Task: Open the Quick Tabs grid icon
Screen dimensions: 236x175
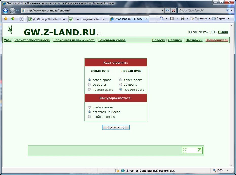Action: [x=21, y=19]
